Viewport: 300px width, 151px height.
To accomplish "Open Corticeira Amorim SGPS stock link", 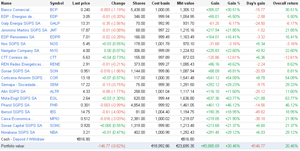I will (x=23, y=78).
